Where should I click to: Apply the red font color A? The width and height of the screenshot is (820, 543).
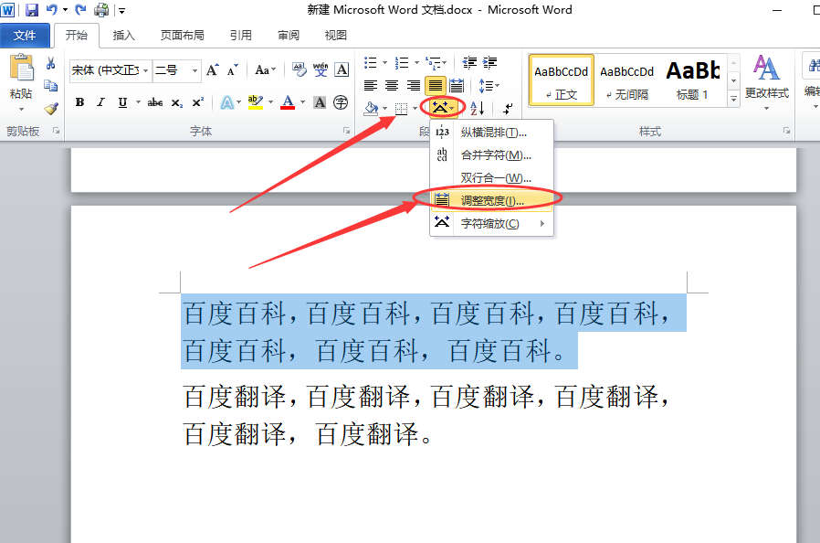pos(288,102)
